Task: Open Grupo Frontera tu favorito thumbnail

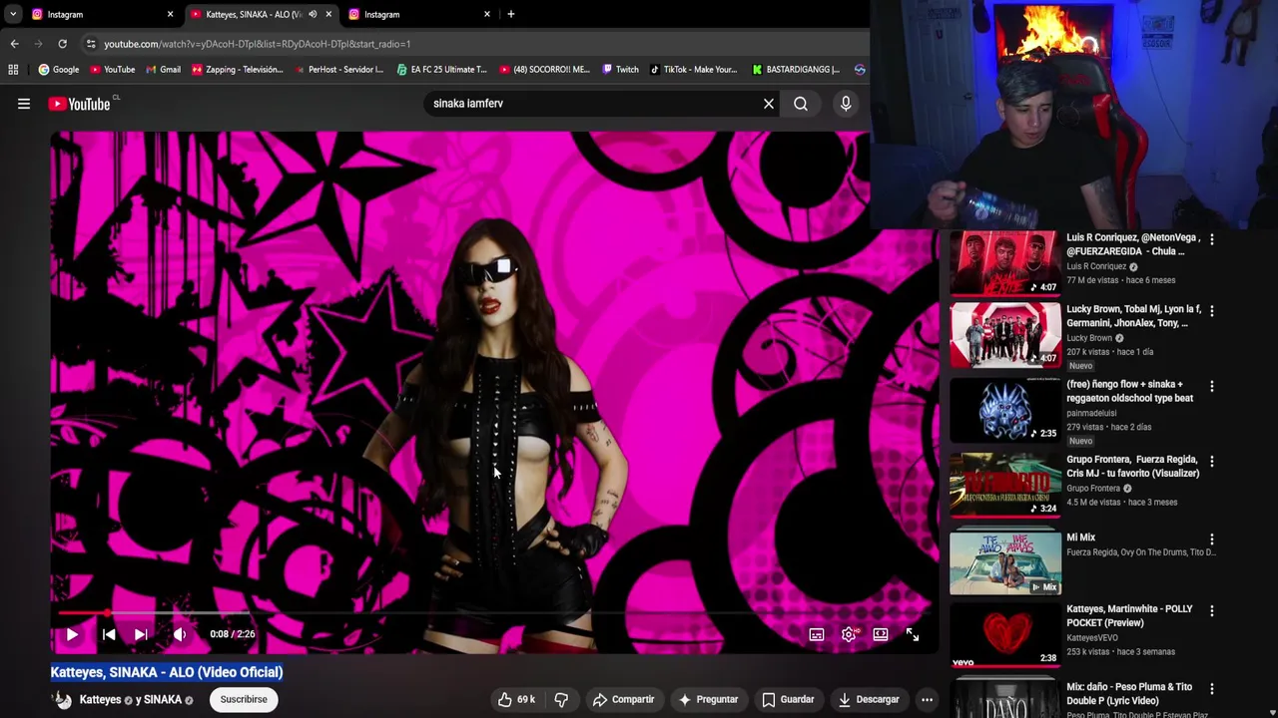Action: [x=1004, y=486]
